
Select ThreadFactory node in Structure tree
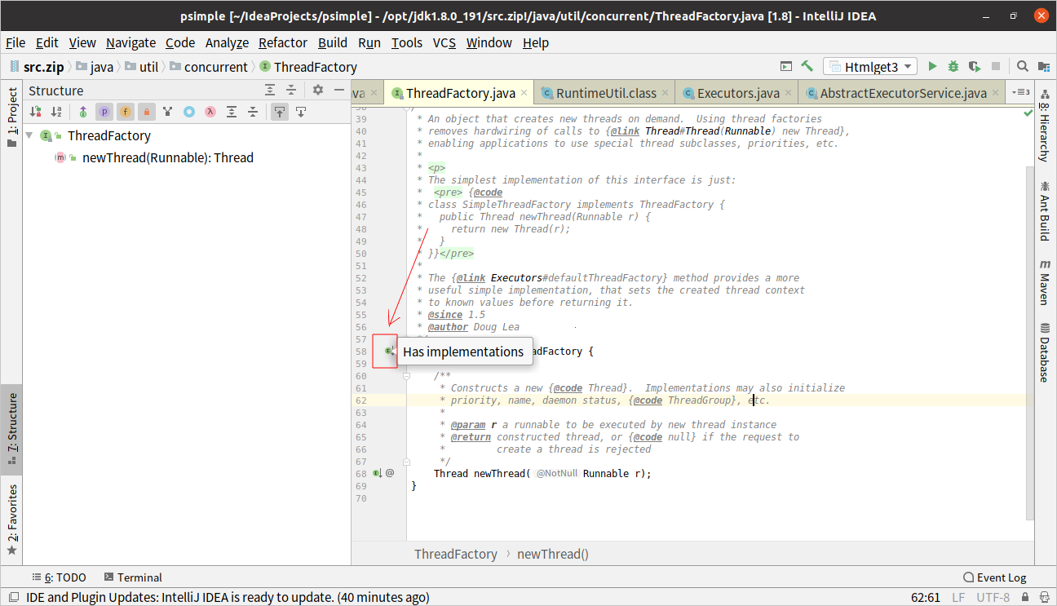[x=109, y=135]
